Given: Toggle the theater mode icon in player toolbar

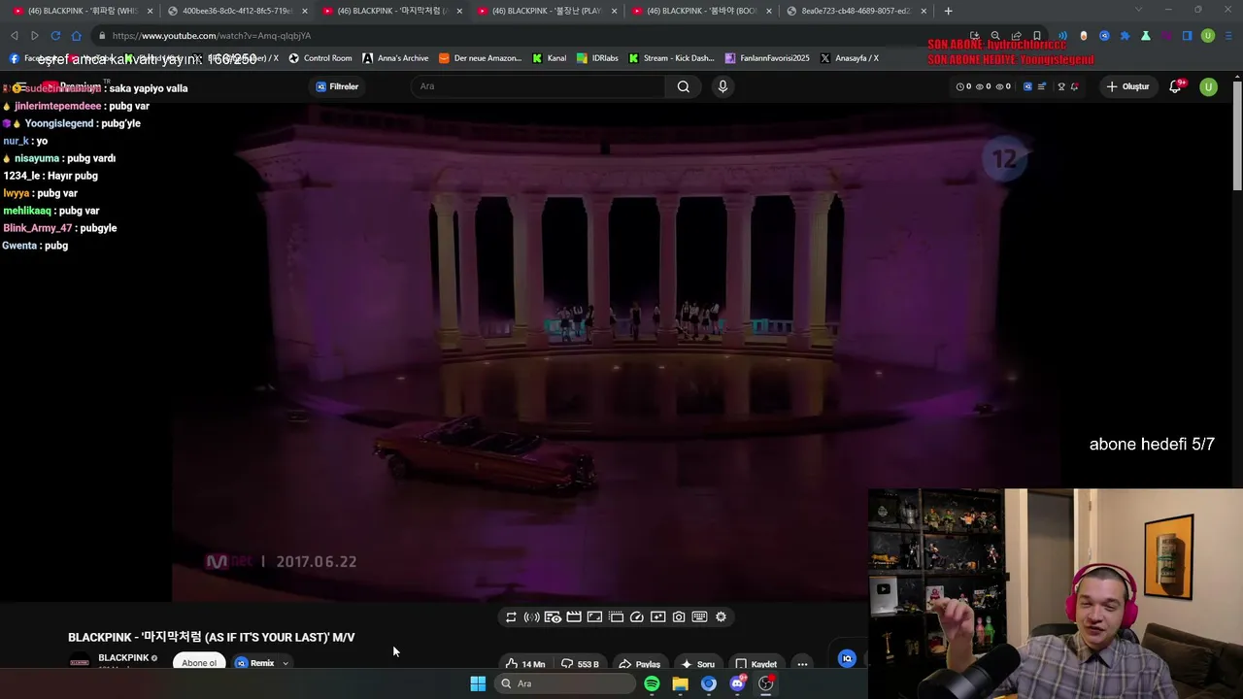Looking at the screenshot, I should coord(616,617).
